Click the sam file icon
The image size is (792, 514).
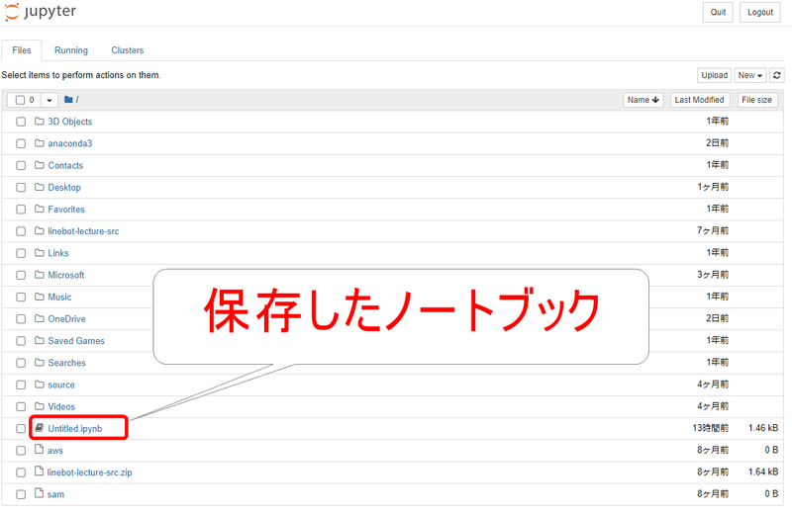39,493
